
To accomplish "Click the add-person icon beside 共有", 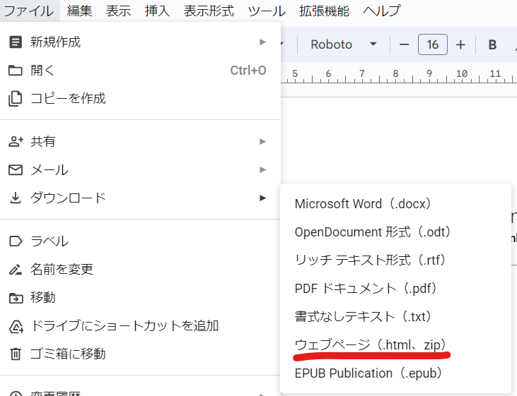I will [16, 142].
